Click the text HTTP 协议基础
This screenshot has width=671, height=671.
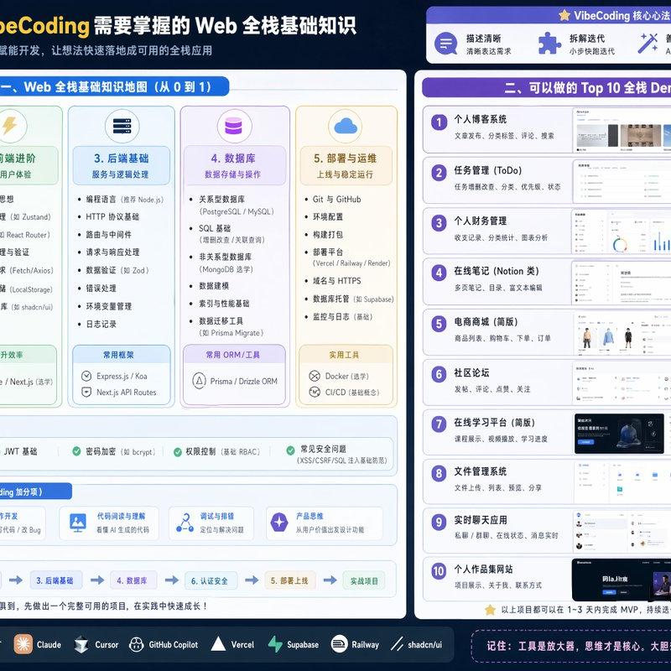(112, 216)
